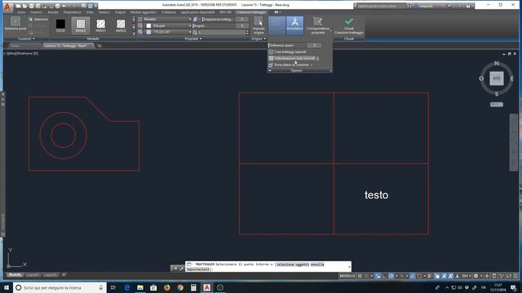This screenshot has width=522, height=293.
Task: Expand the hatch pattern gallery list
Action: (134, 33)
